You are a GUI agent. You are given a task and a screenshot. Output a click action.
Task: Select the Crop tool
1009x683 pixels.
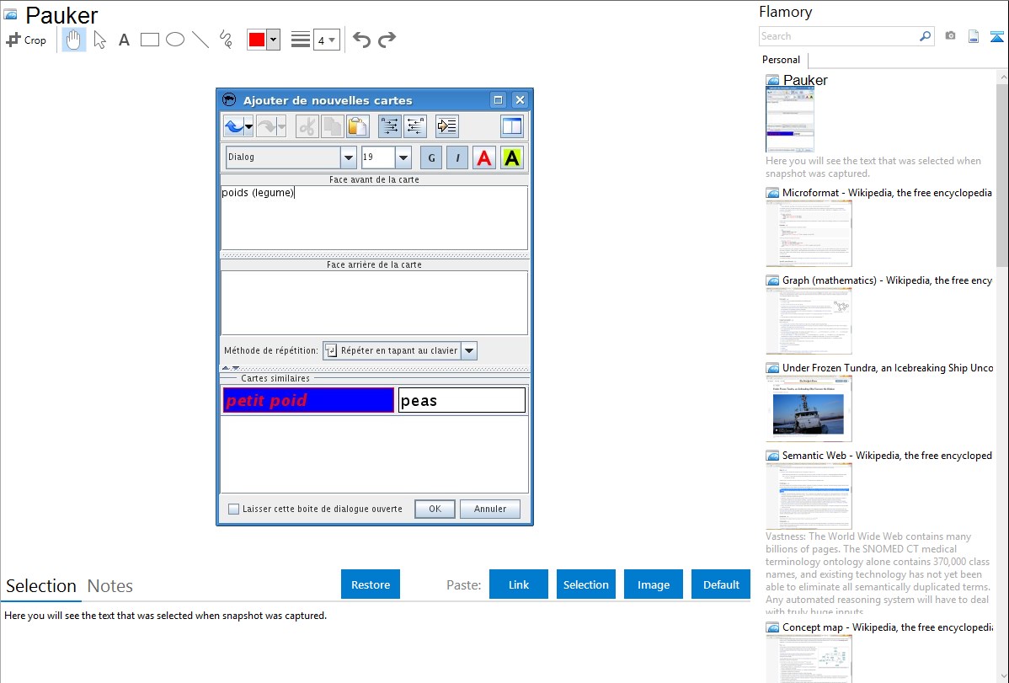26,40
